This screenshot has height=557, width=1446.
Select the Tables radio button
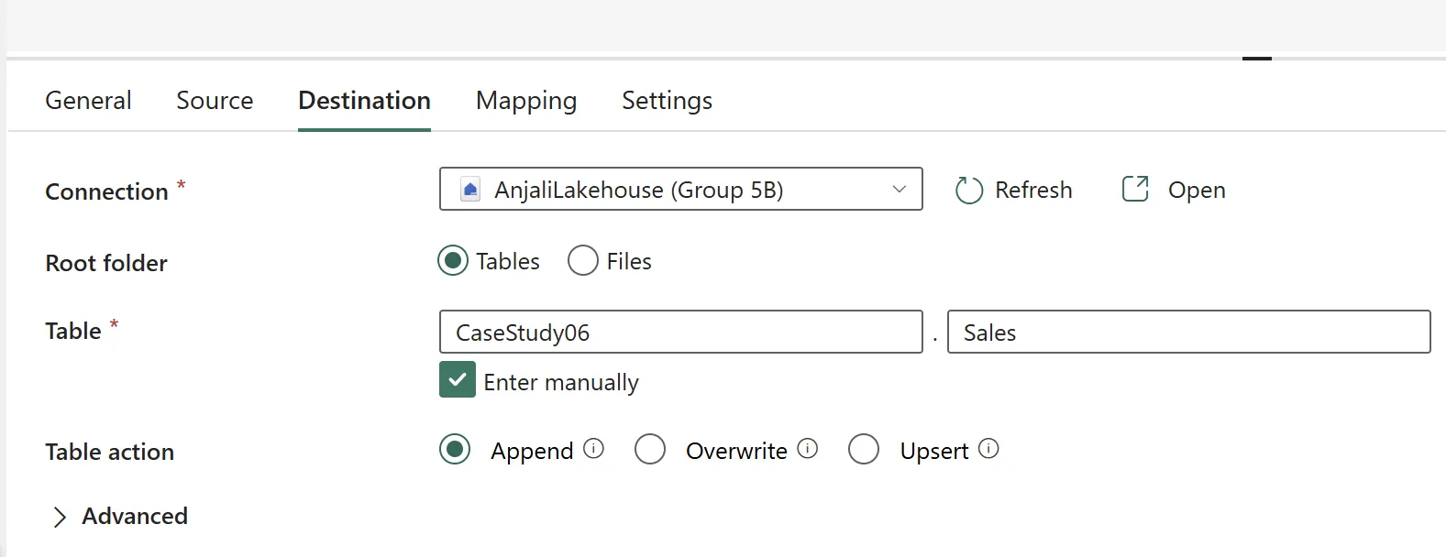(453, 261)
